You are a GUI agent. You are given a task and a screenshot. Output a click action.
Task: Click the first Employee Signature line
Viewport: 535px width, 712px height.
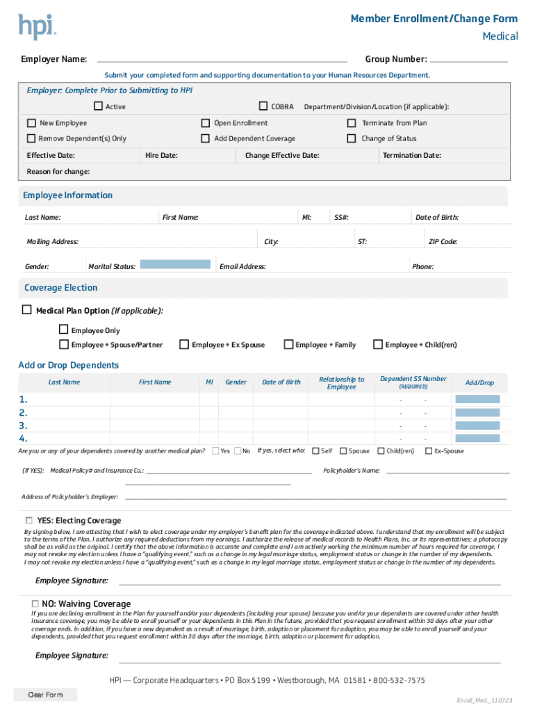tap(309, 581)
